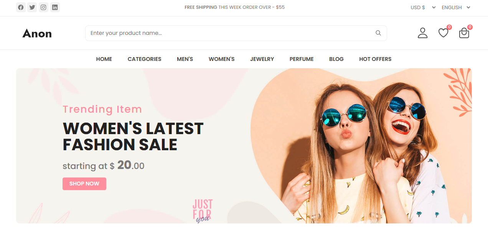488x233 pixels.
Task: Click the SHOP NOW button
Action: click(84, 184)
